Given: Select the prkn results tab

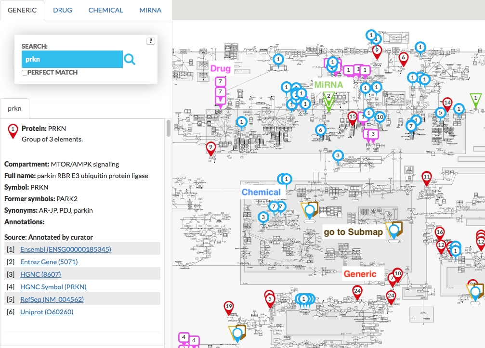Looking at the screenshot, I should pos(14,108).
